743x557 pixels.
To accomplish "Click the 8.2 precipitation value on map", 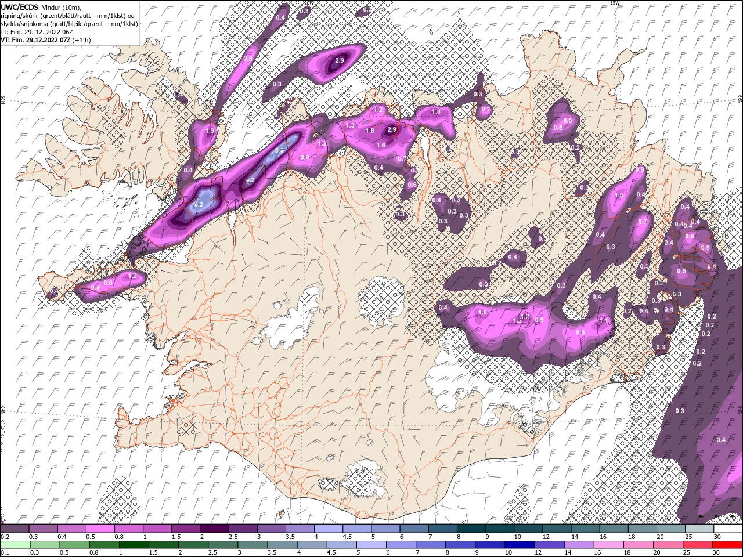I will (x=197, y=205).
